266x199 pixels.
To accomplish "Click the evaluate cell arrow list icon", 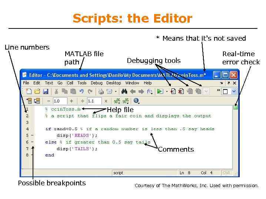I will pyautogui.click(x=29, y=101).
